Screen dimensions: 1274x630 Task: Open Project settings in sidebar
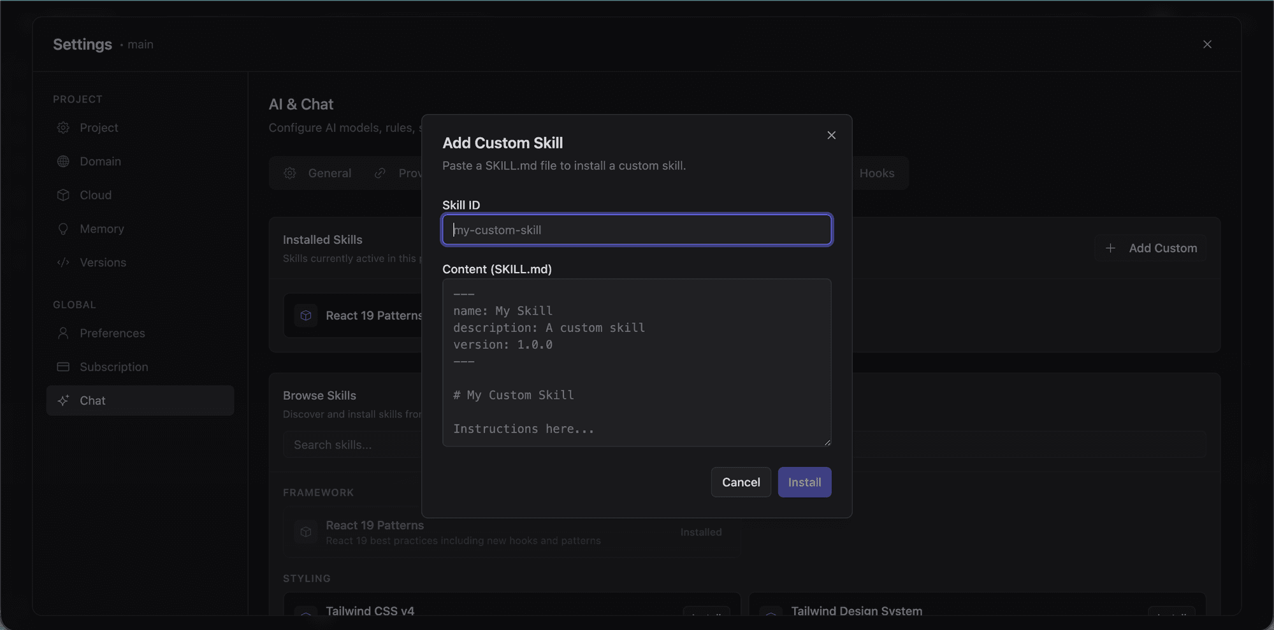pyautogui.click(x=140, y=127)
